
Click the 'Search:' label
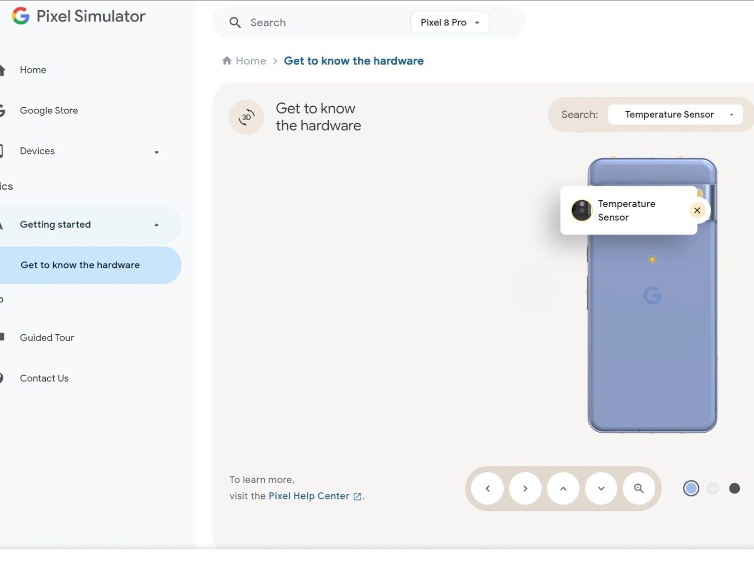tap(580, 114)
